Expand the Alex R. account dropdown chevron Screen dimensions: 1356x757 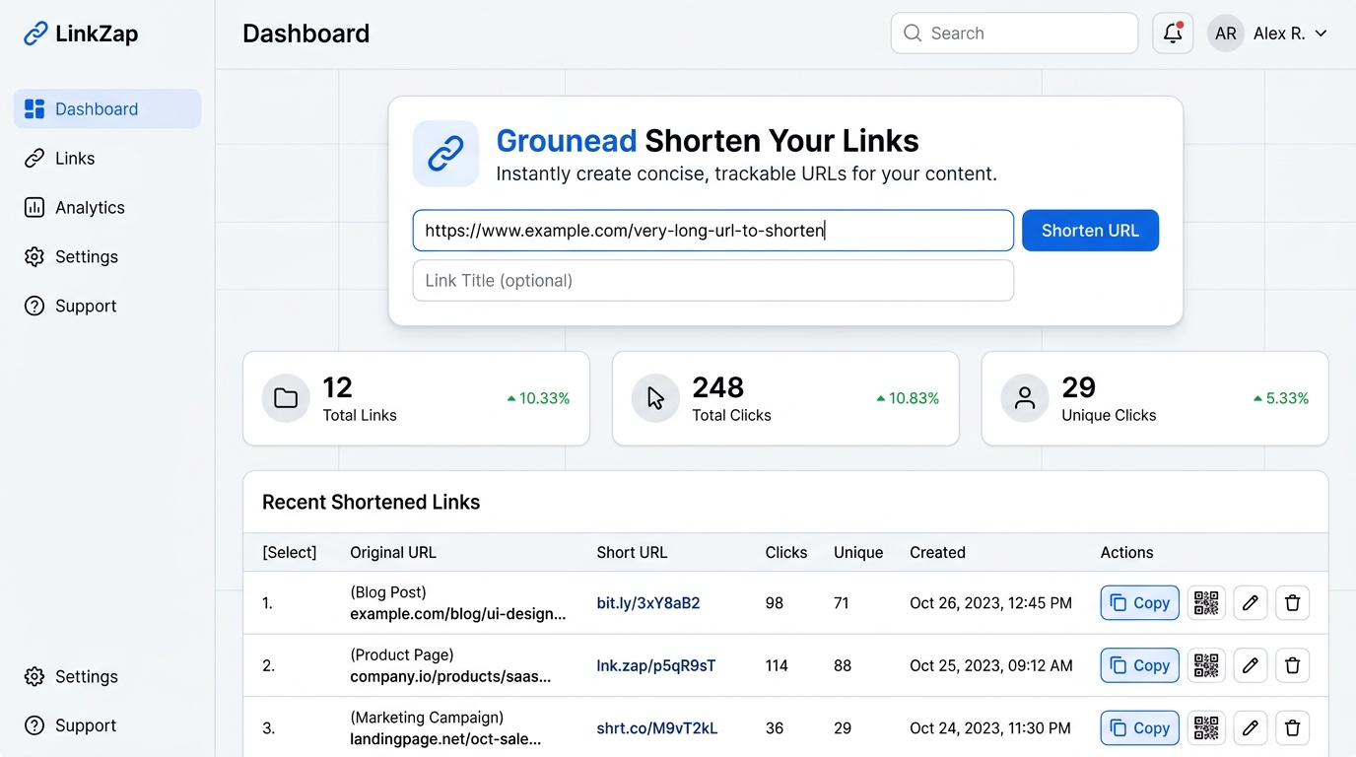click(x=1322, y=34)
